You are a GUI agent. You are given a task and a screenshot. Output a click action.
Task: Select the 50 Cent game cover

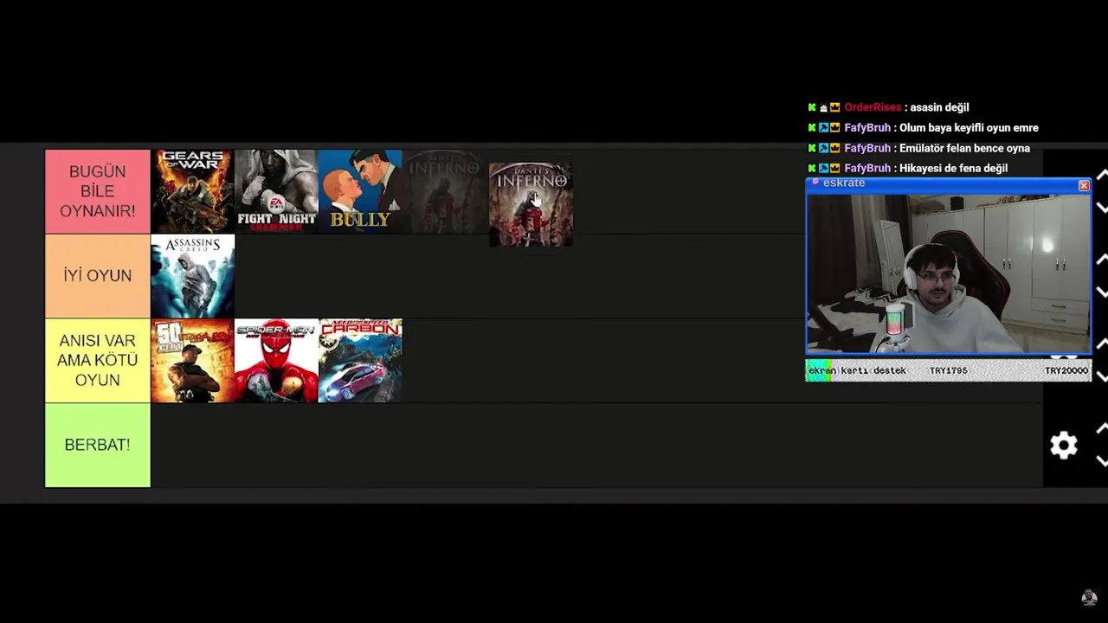pyautogui.click(x=192, y=361)
